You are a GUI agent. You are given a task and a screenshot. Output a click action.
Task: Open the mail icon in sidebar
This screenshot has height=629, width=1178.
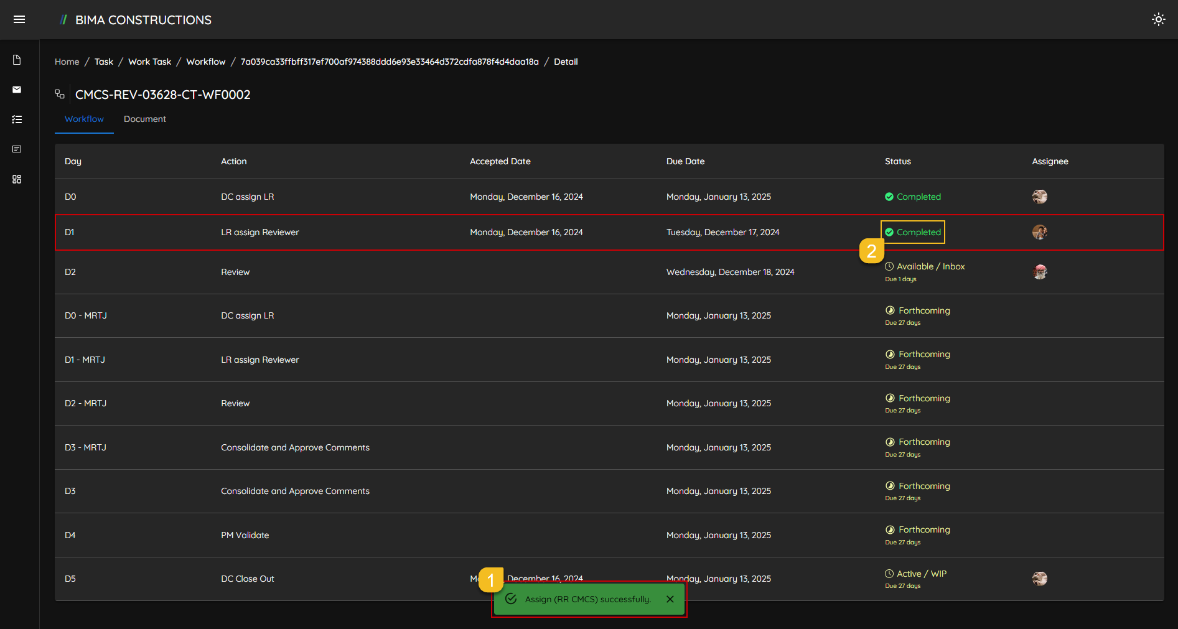click(x=17, y=90)
